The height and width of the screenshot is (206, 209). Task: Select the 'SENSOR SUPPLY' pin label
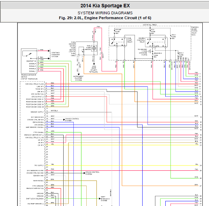[37, 112]
